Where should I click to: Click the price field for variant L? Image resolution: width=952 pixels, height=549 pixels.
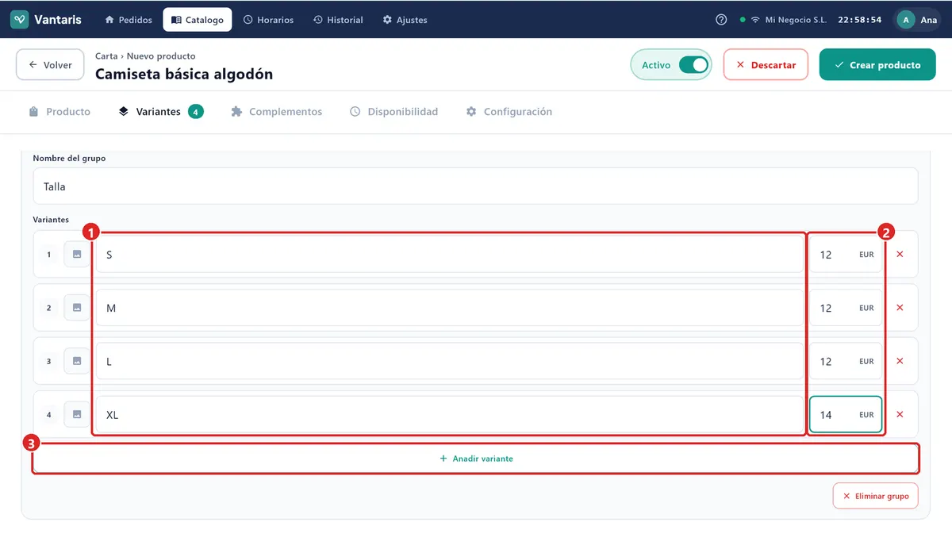click(846, 361)
